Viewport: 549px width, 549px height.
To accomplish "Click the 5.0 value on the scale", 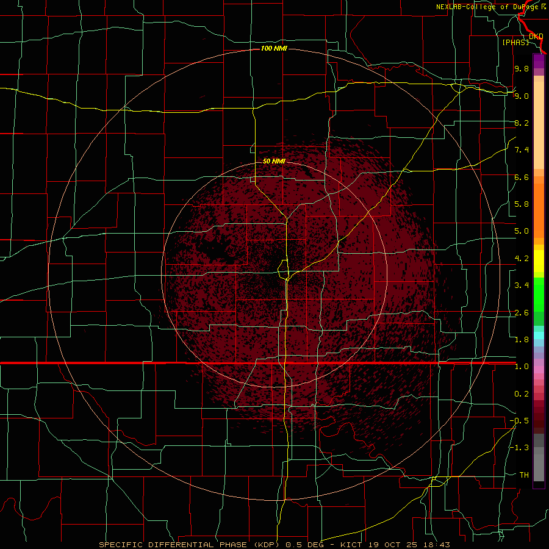I will [522, 231].
